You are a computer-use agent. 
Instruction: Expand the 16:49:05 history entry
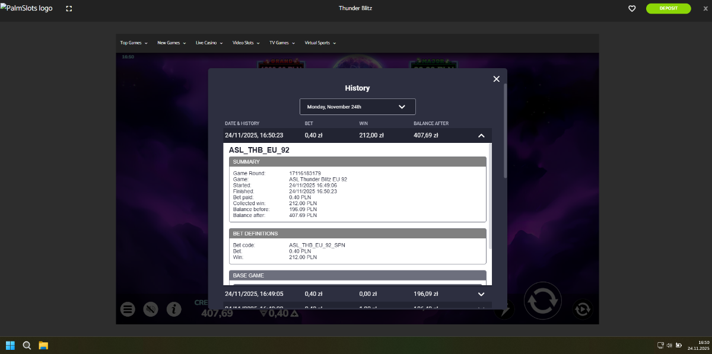(x=481, y=294)
